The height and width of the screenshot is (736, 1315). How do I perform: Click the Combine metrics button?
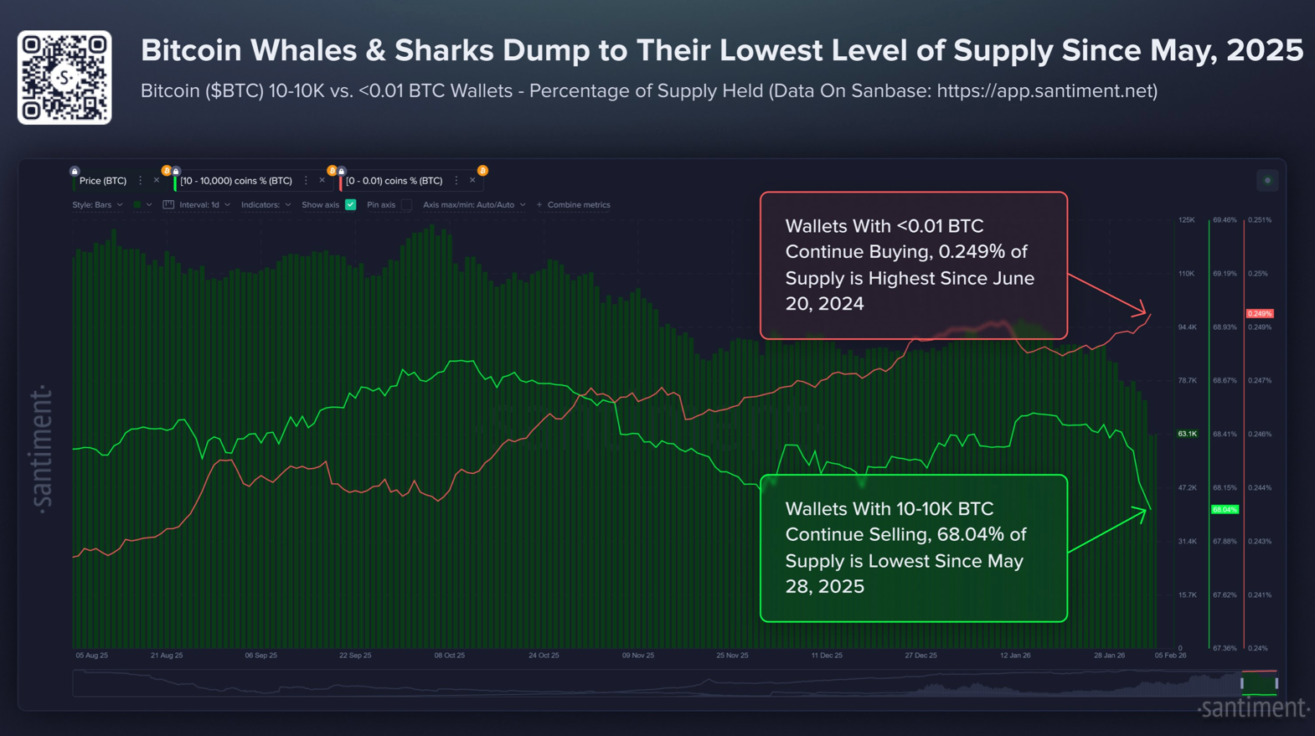pos(578,205)
